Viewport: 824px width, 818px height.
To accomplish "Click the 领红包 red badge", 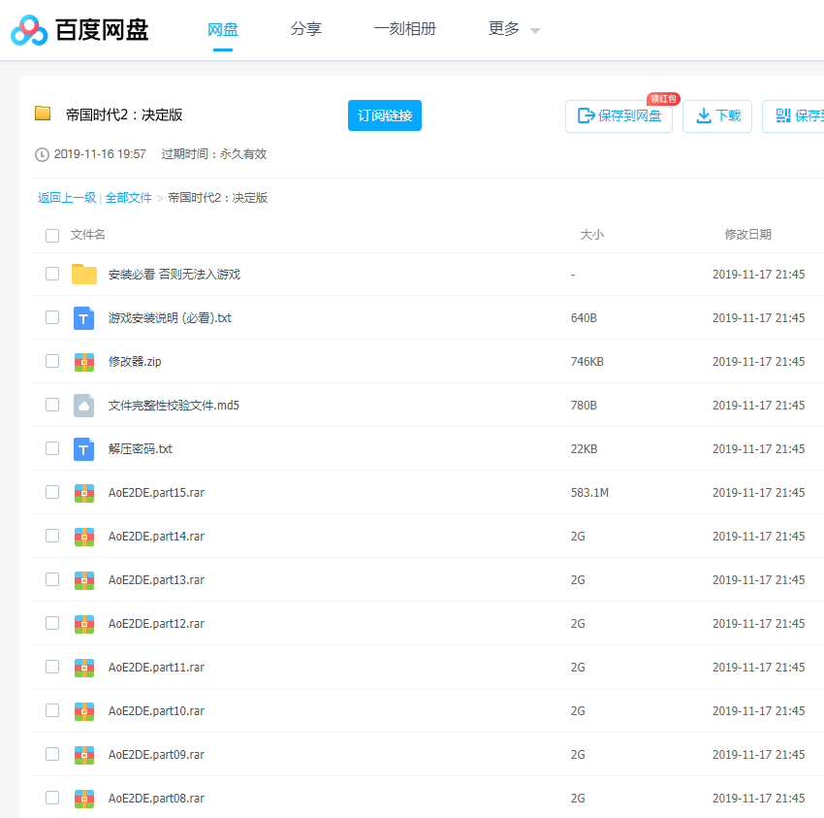I will pos(663,99).
